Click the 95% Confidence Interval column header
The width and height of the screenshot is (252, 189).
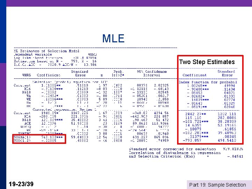pos(152,73)
